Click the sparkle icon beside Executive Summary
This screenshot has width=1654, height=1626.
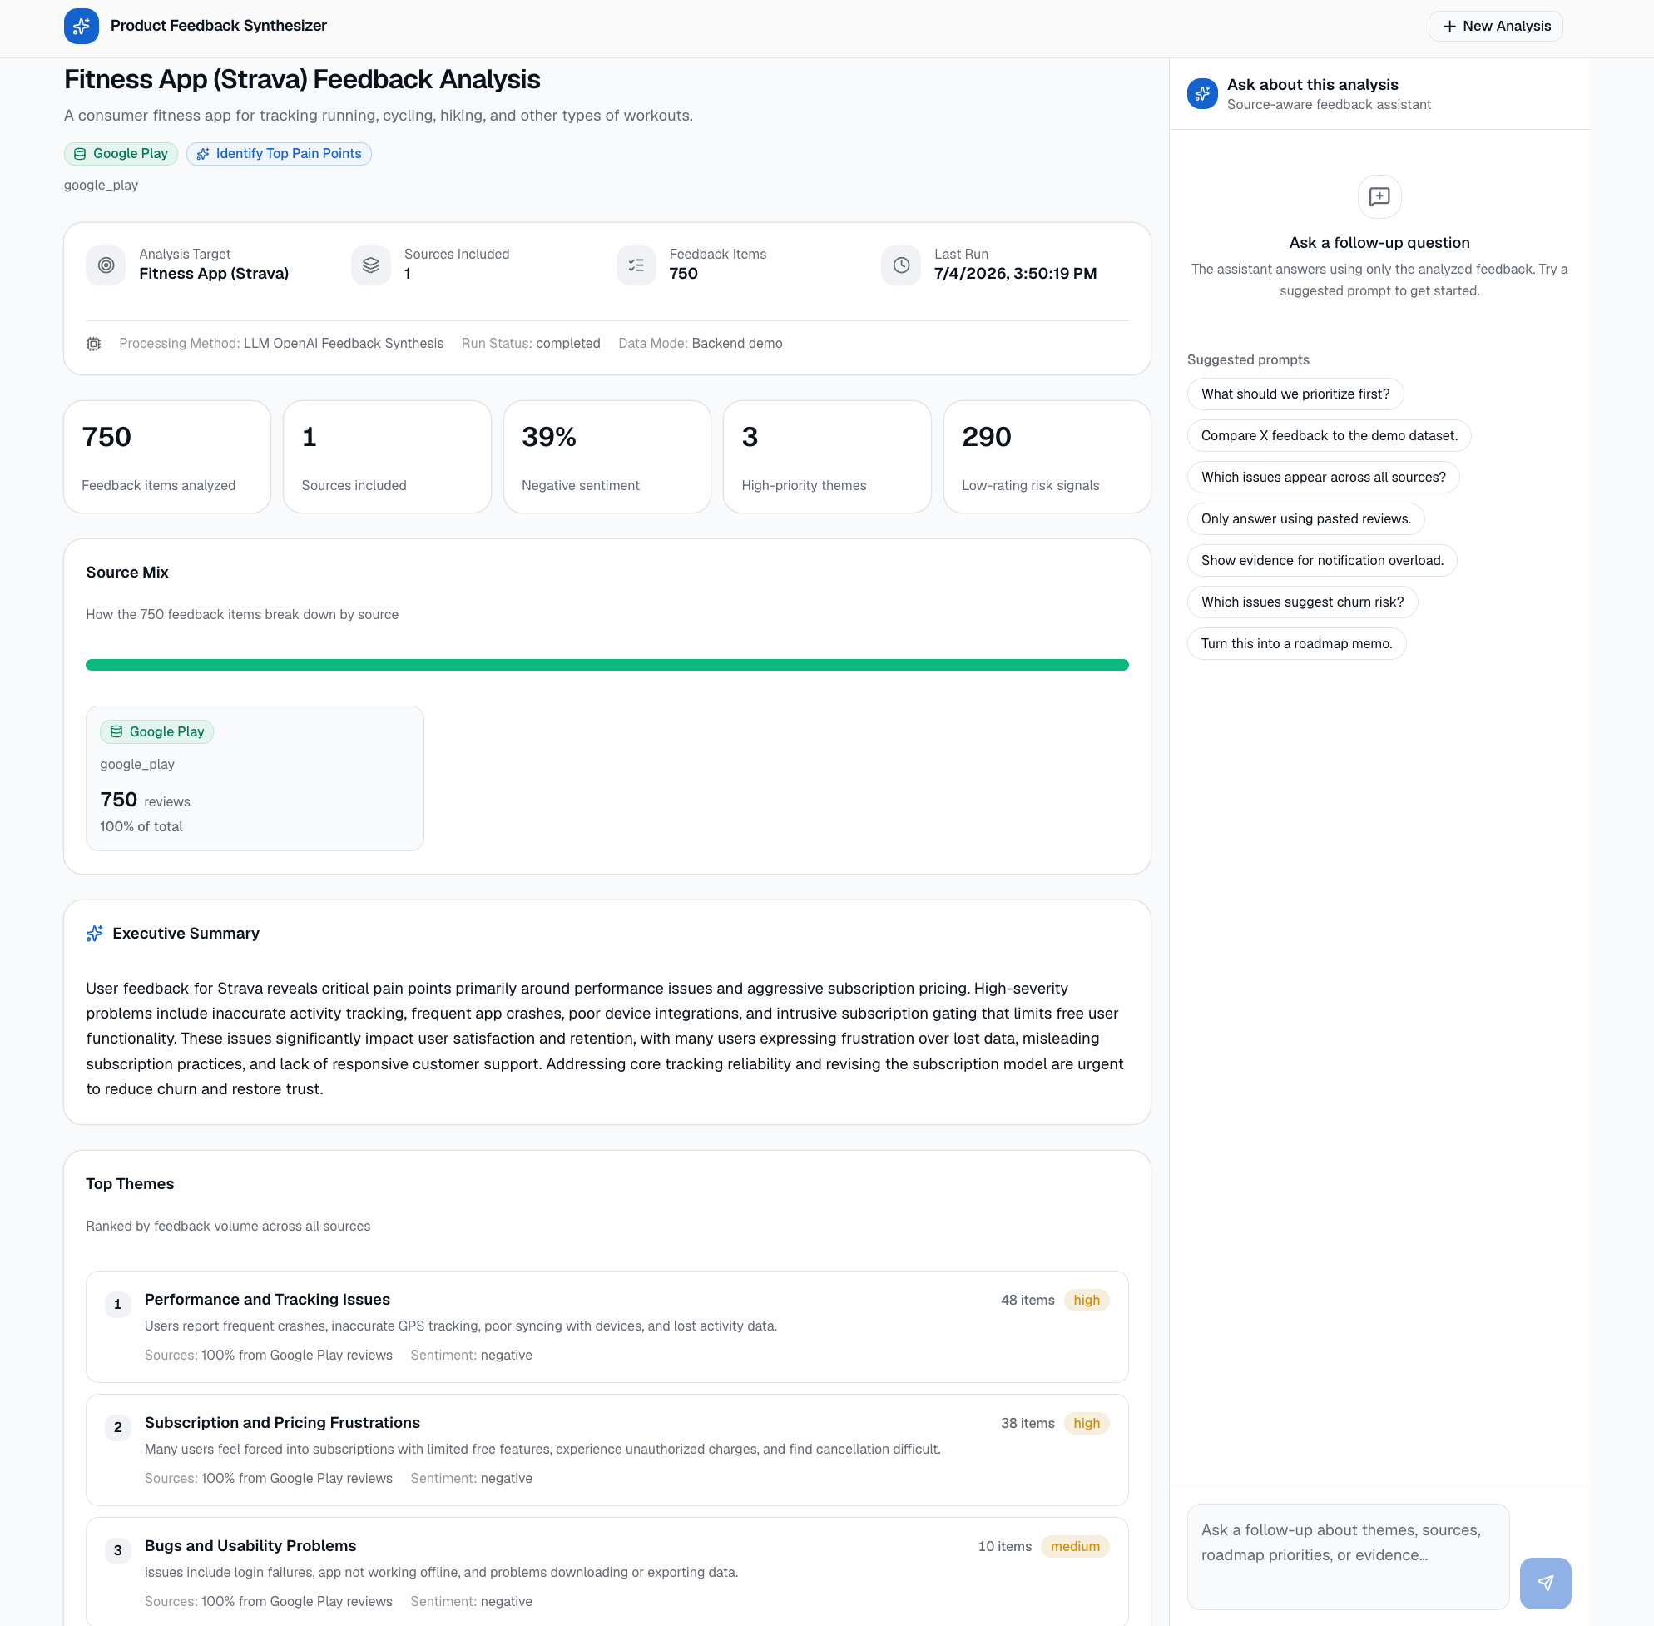tap(95, 934)
